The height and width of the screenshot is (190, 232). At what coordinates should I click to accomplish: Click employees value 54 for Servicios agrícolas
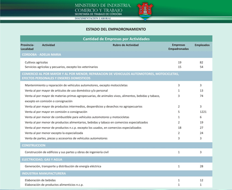pos(201,67)
